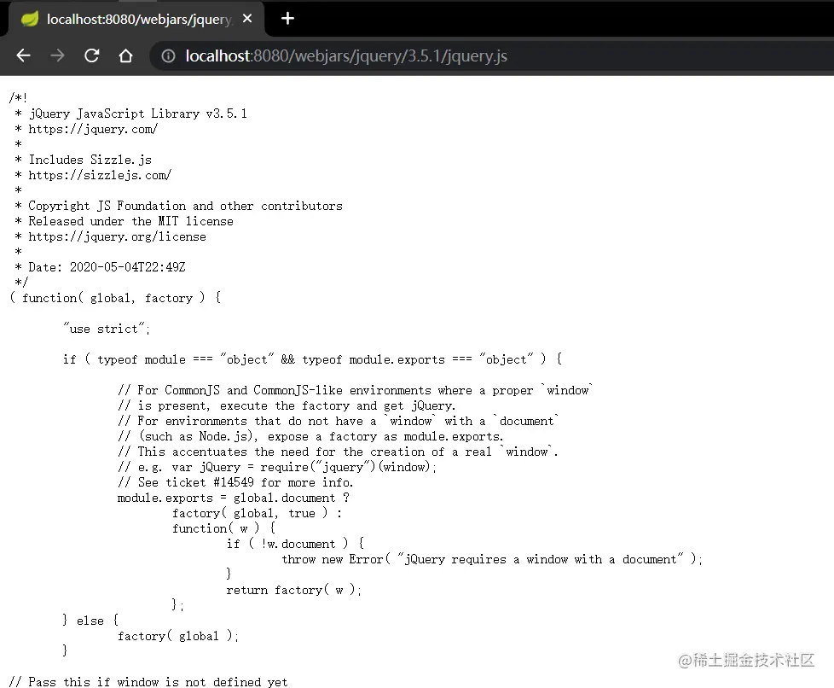Reload the page with the refresh icon
Viewport: 834px width, 688px height.
(92, 55)
